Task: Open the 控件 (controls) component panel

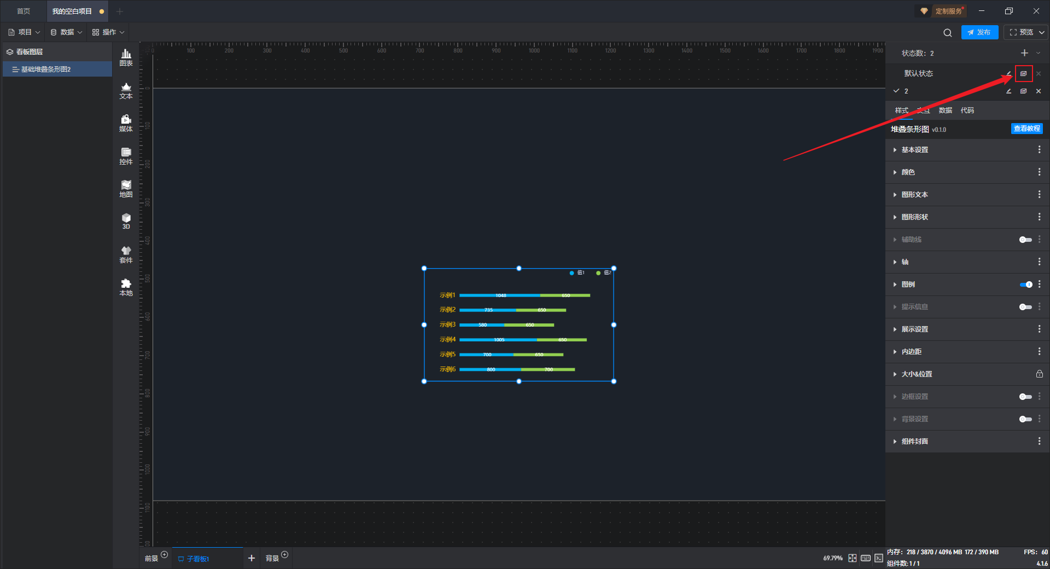Action: click(126, 156)
